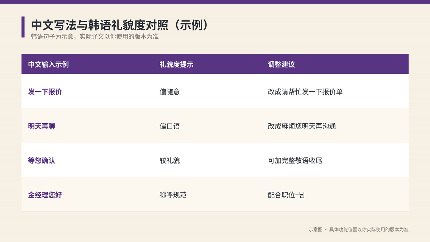The height and width of the screenshot is (242, 430).
Task: Click the cell 等您确认
Action: point(42,161)
